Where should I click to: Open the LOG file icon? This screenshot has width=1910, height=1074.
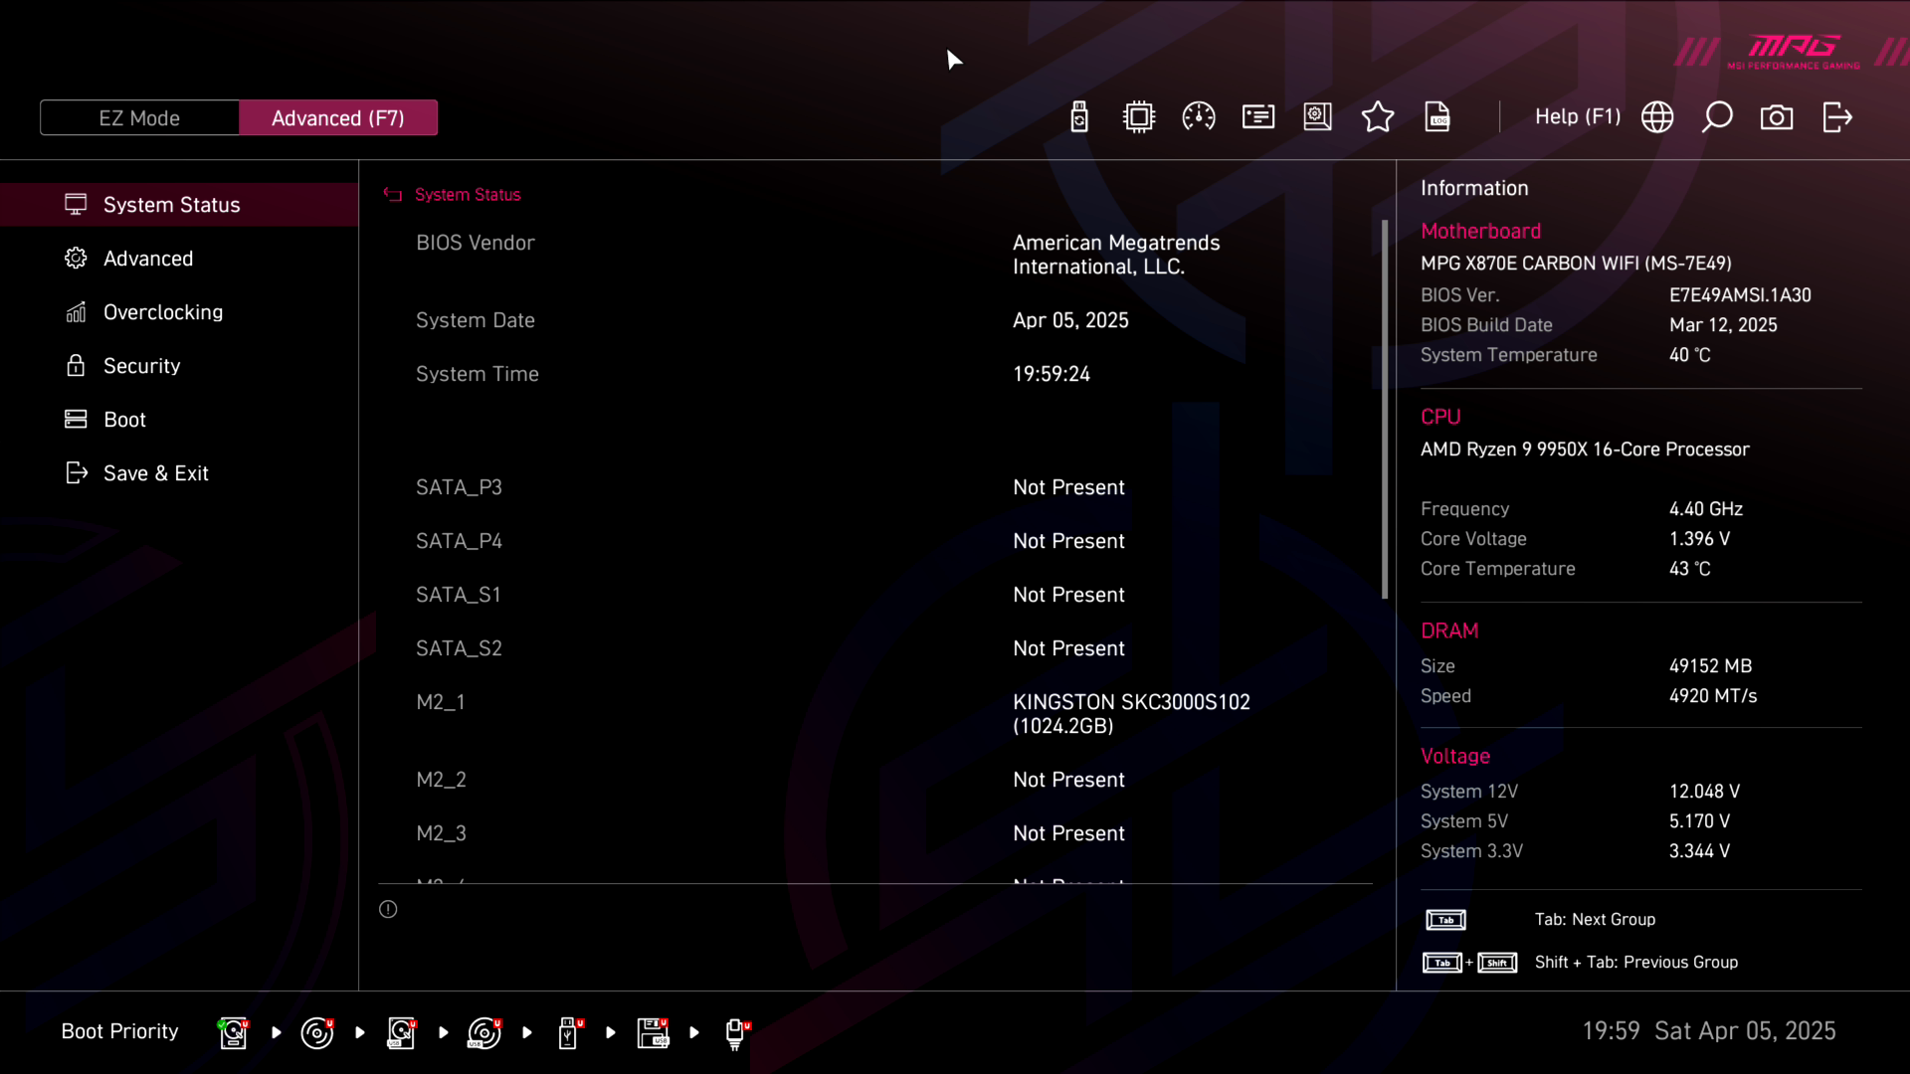(x=1437, y=117)
